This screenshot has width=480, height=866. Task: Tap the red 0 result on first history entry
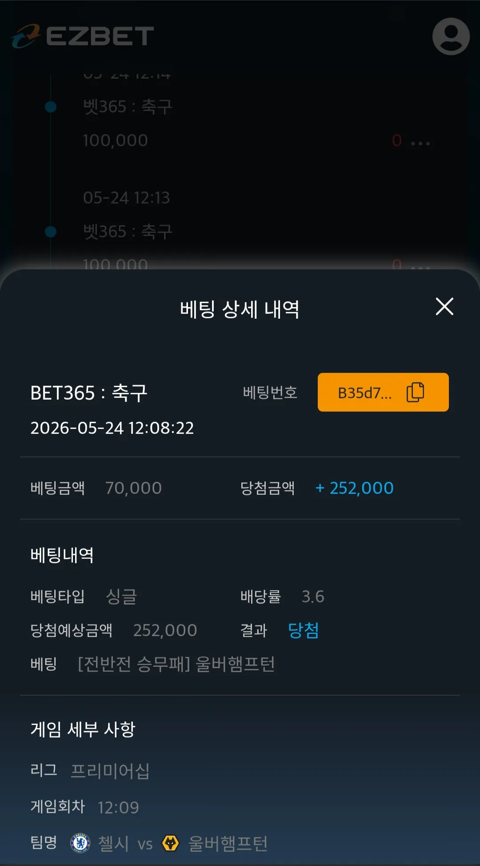[x=397, y=140]
